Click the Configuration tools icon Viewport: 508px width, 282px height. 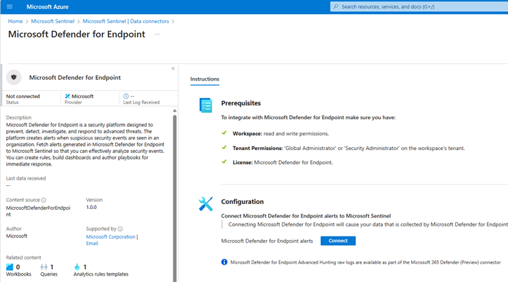click(206, 204)
